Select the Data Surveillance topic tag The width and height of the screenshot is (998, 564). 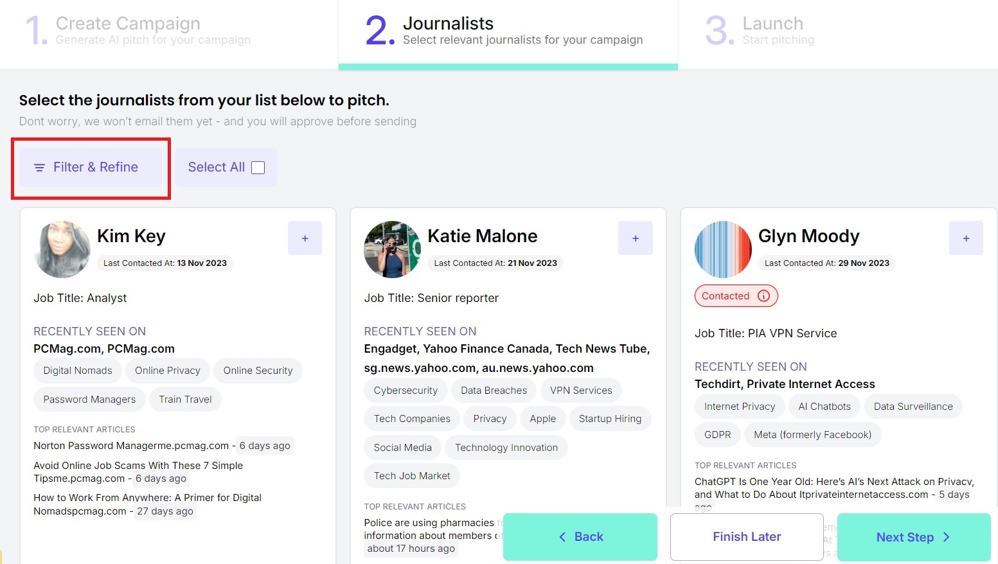(x=913, y=407)
